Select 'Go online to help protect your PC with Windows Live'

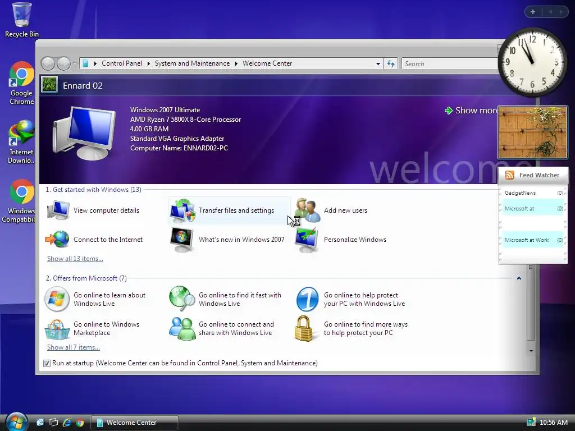[364, 299]
